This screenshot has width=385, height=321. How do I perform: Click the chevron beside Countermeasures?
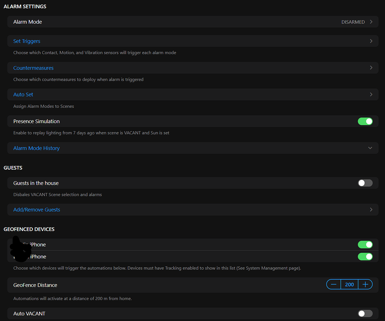[371, 68]
